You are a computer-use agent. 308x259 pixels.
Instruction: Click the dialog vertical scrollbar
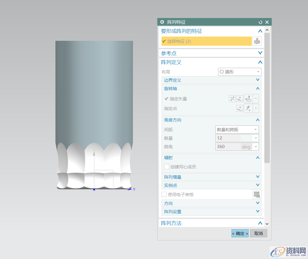pos(267,97)
